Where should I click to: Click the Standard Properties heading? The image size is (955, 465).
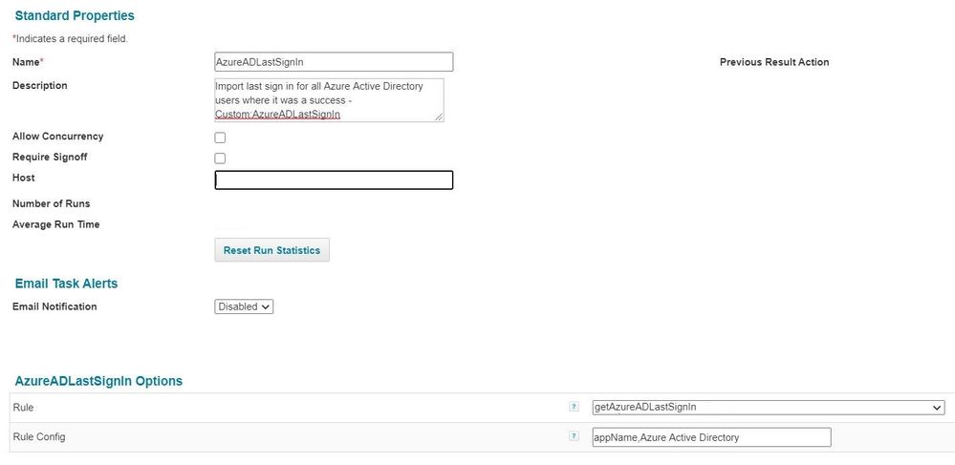[x=75, y=16]
